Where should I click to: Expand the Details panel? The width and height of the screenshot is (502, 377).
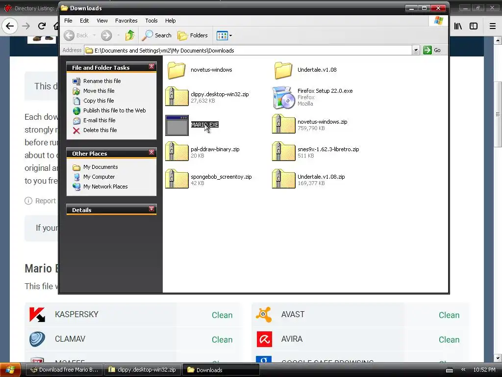pyautogui.click(x=151, y=209)
